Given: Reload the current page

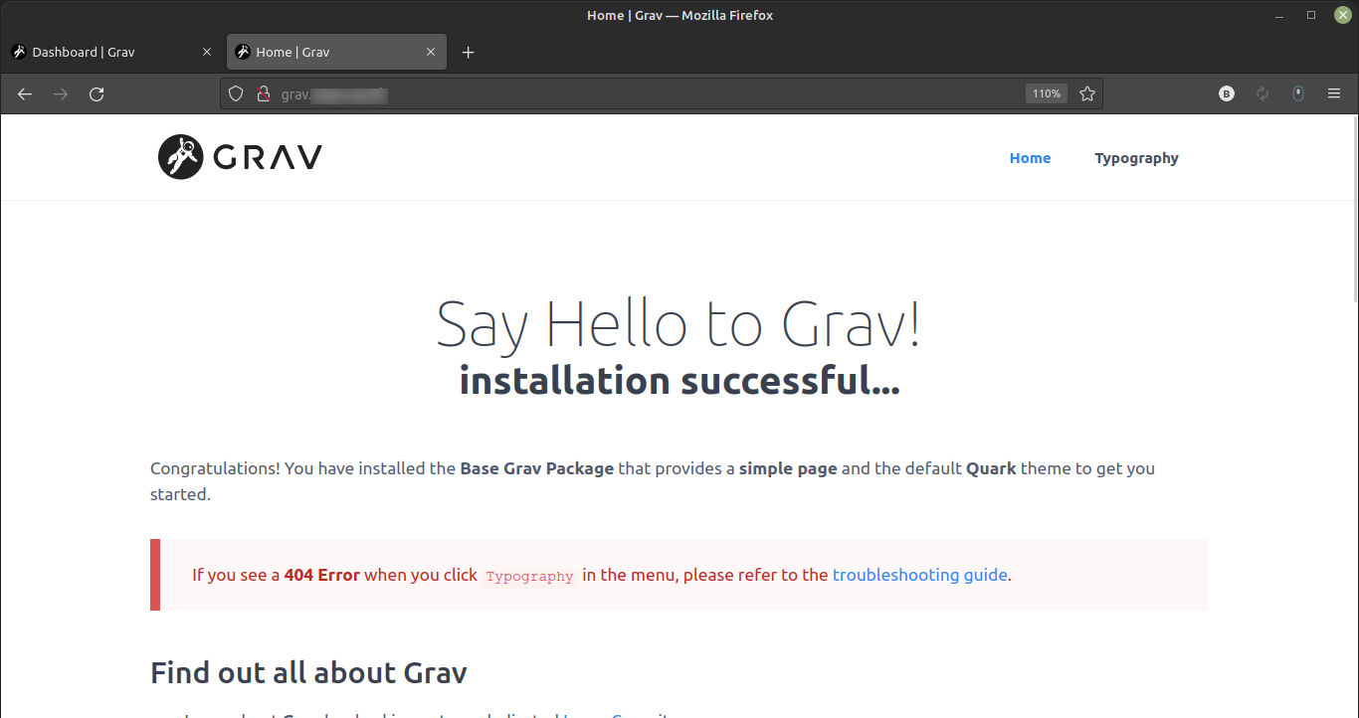Looking at the screenshot, I should coord(97,94).
